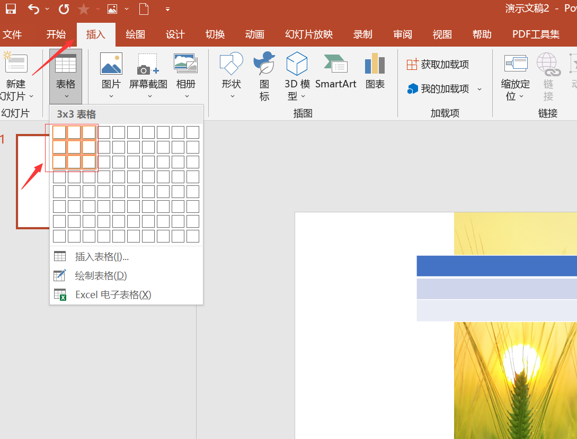Switch to the 审阅 tab
The image size is (577, 439).
tap(403, 34)
